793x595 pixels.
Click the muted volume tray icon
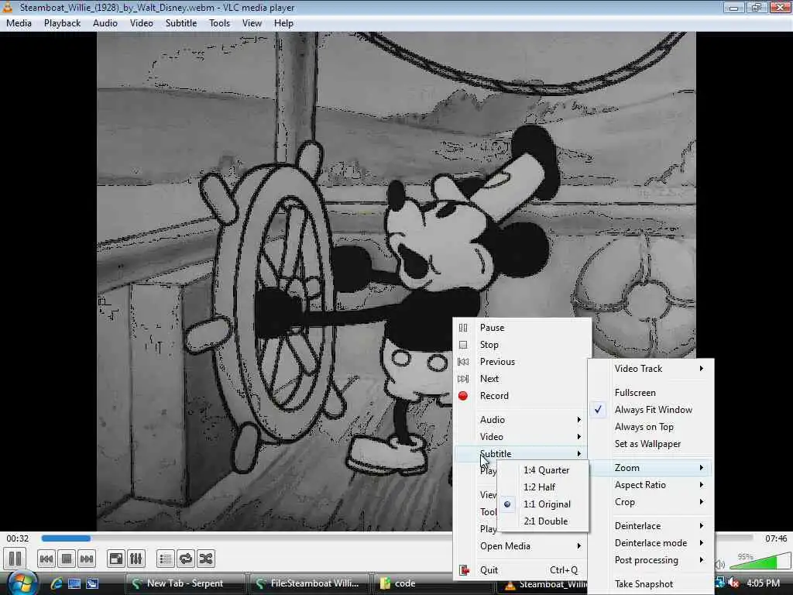coord(733,583)
